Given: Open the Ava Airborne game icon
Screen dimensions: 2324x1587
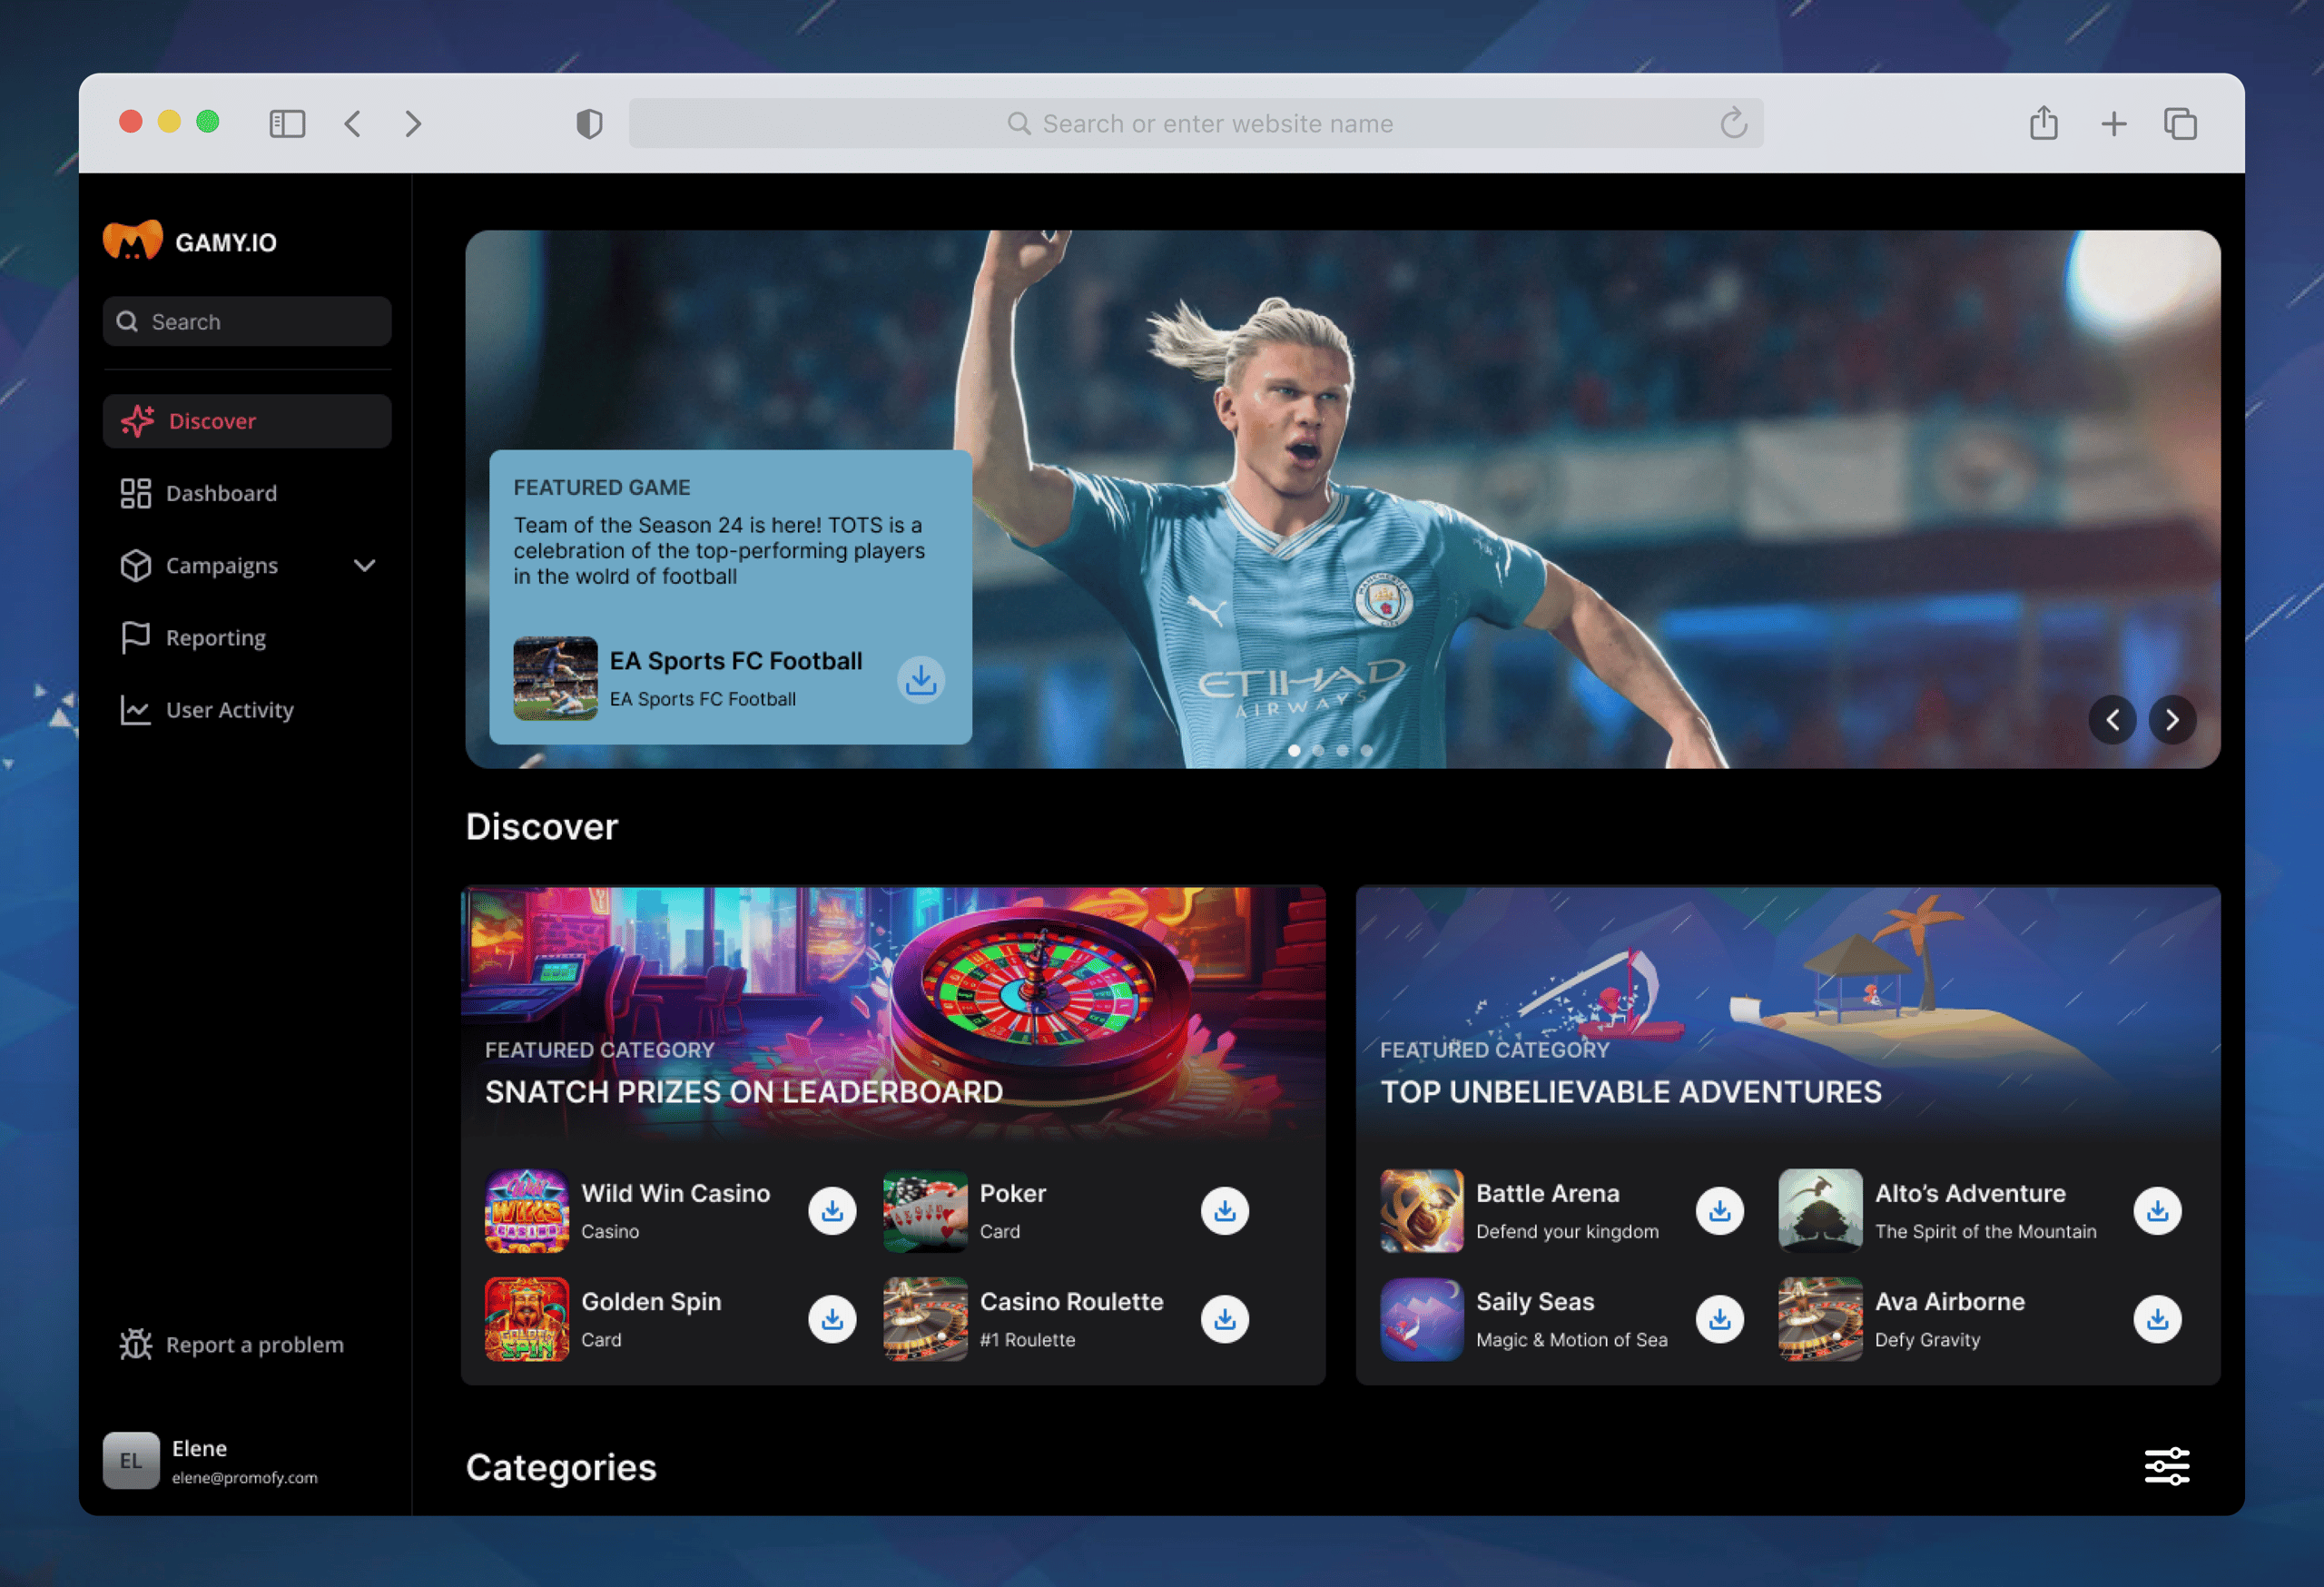Looking at the screenshot, I should tap(1820, 1319).
